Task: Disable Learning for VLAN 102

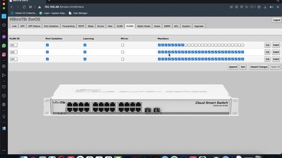Action: pos(85,52)
